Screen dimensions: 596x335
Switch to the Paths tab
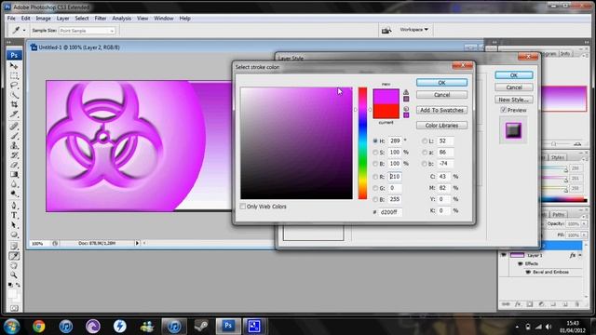coord(559,215)
